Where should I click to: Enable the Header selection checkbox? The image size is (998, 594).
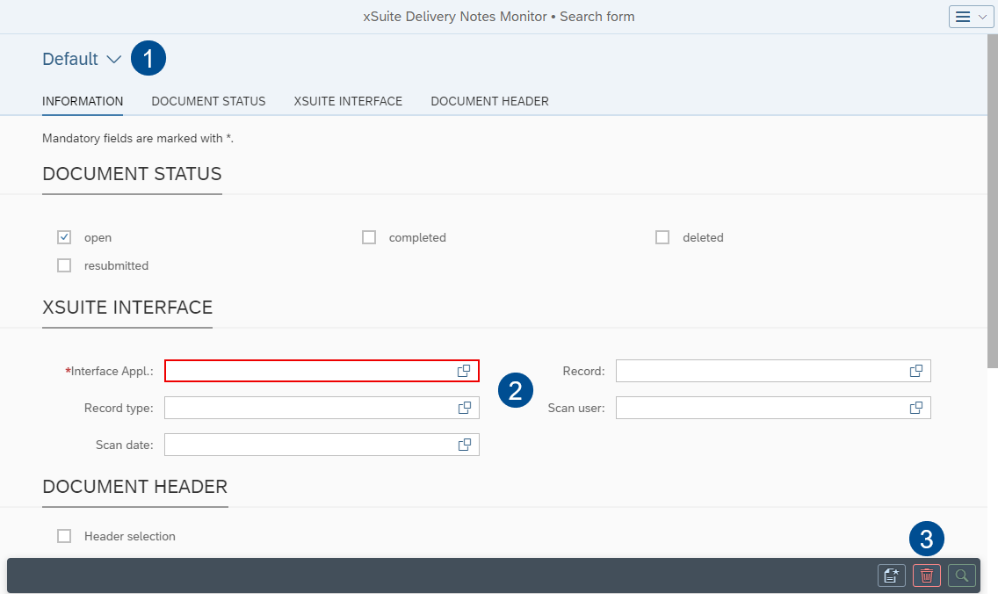64,536
